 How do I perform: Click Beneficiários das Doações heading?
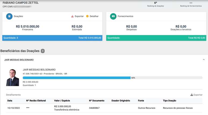tap(20, 51)
